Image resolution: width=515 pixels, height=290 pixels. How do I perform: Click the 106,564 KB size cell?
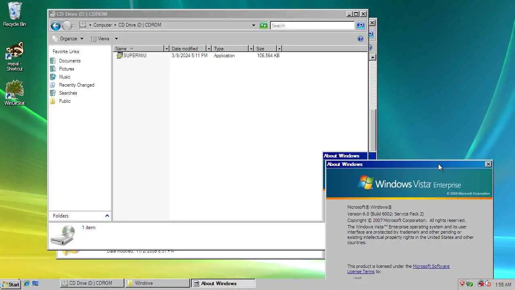point(268,56)
